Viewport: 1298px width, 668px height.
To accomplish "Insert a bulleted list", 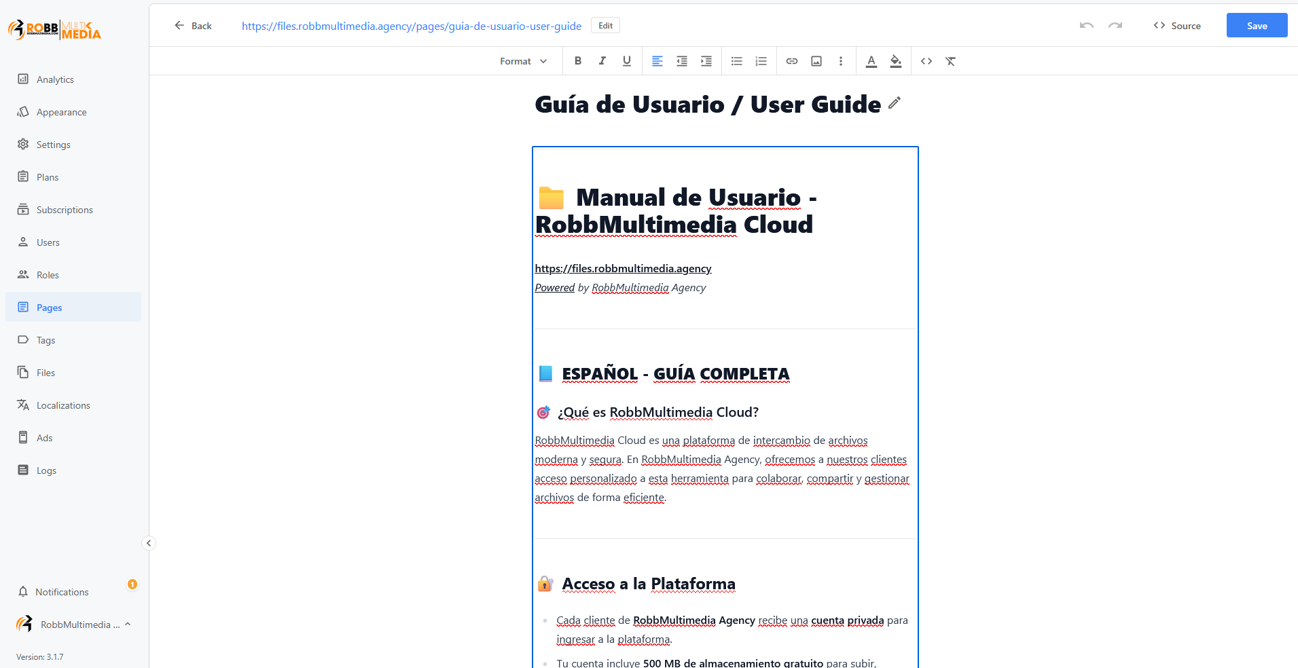I will pos(737,61).
